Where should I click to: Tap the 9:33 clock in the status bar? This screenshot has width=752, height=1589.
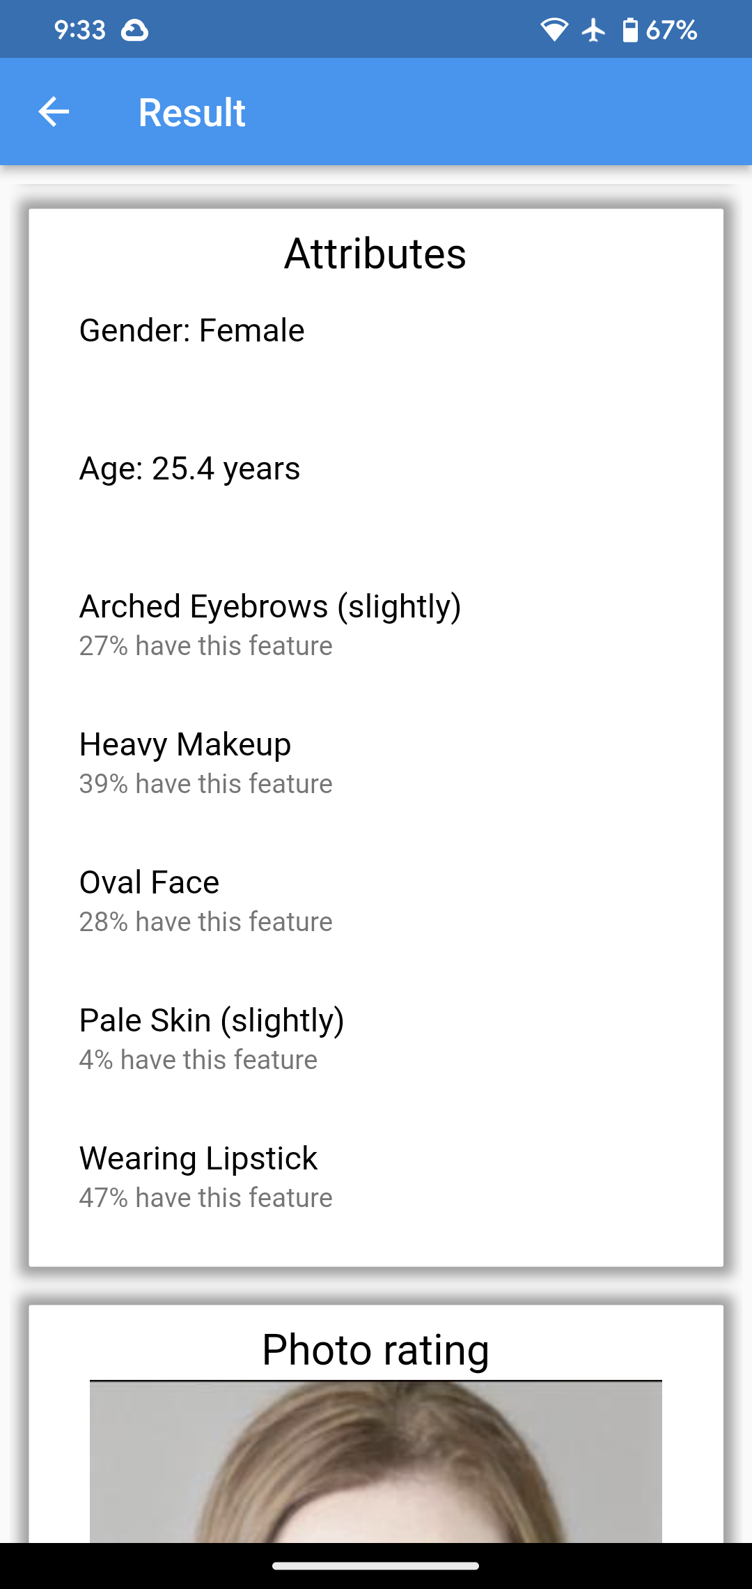(80, 29)
